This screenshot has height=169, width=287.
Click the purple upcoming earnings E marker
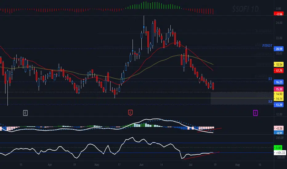pos(255,113)
